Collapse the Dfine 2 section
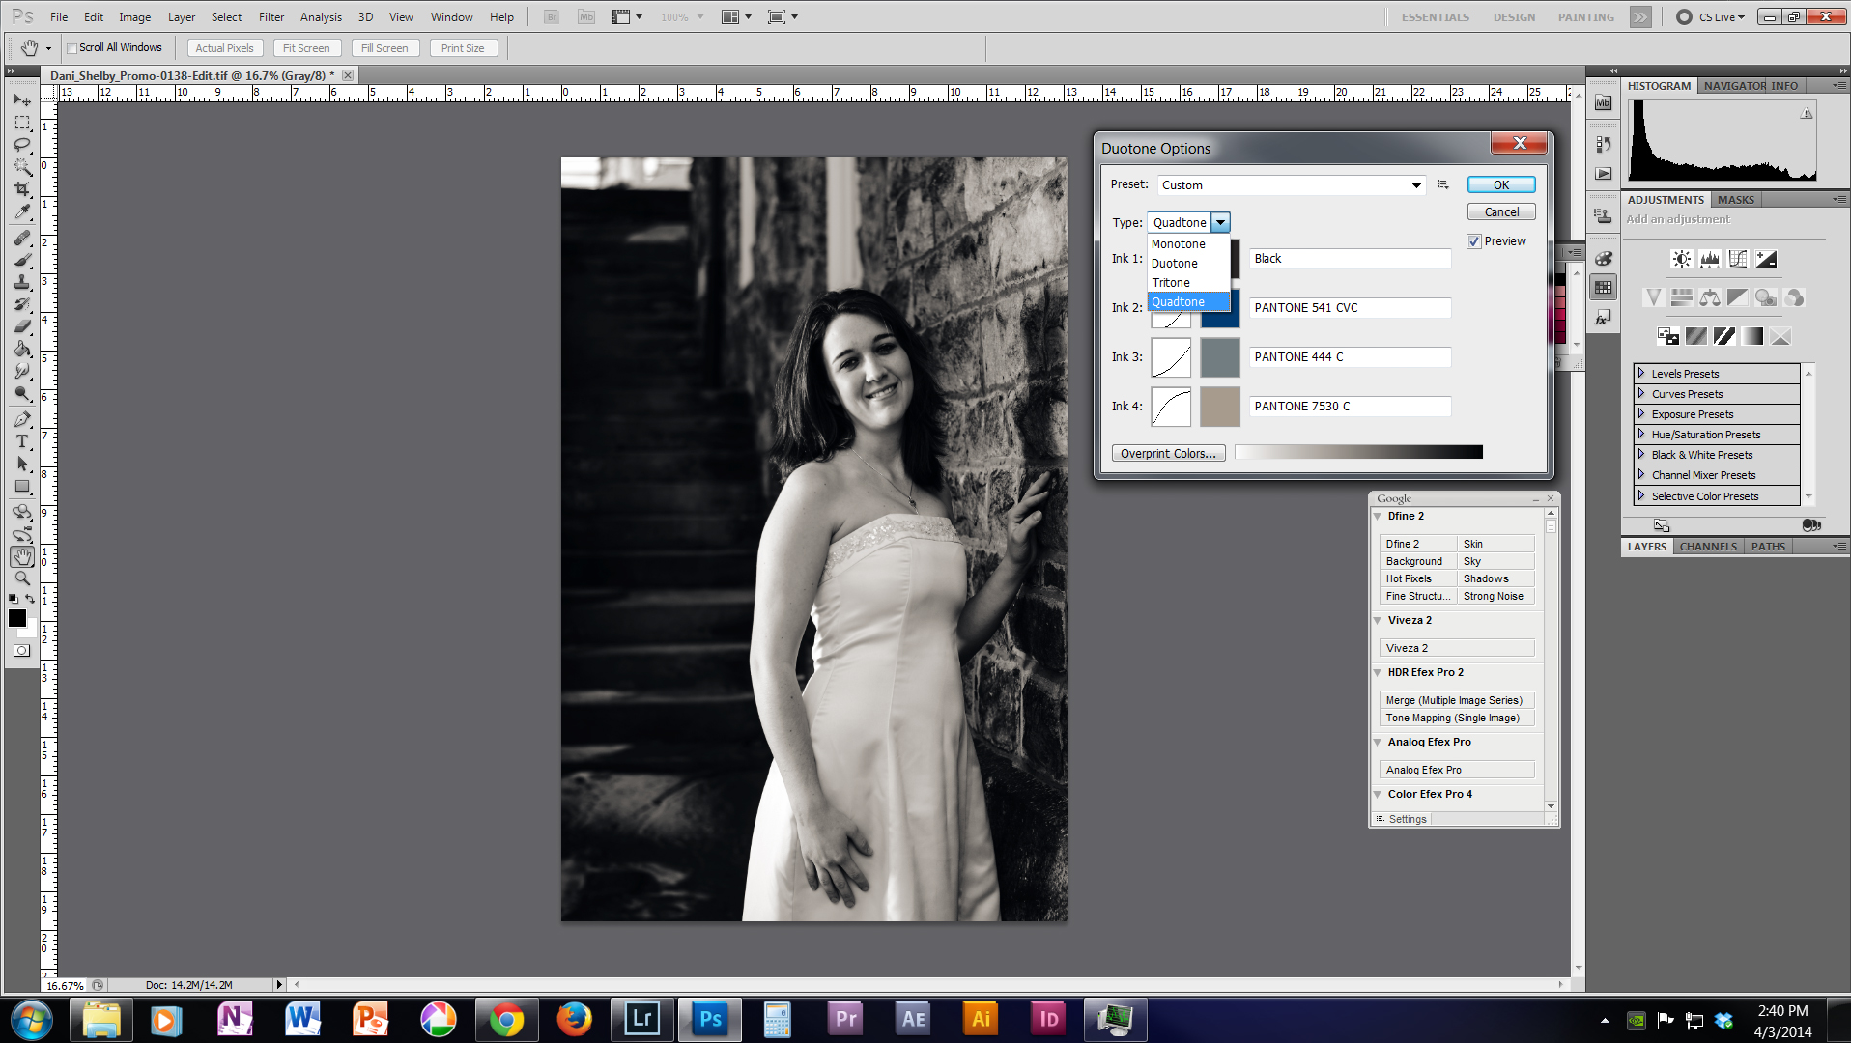The height and width of the screenshot is (1043, 1851). tap(1378, 517)
